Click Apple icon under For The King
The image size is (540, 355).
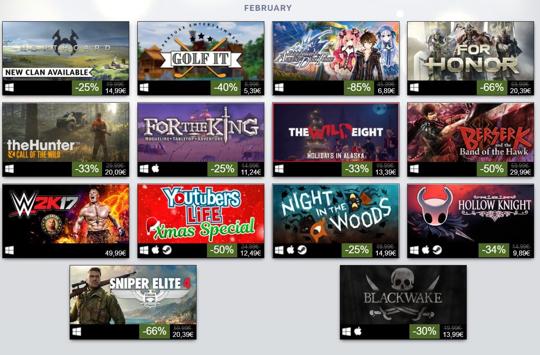coord(155,169)
